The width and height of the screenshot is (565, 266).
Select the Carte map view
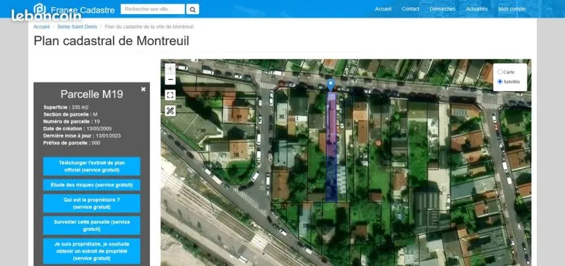[x=500, y=72]
